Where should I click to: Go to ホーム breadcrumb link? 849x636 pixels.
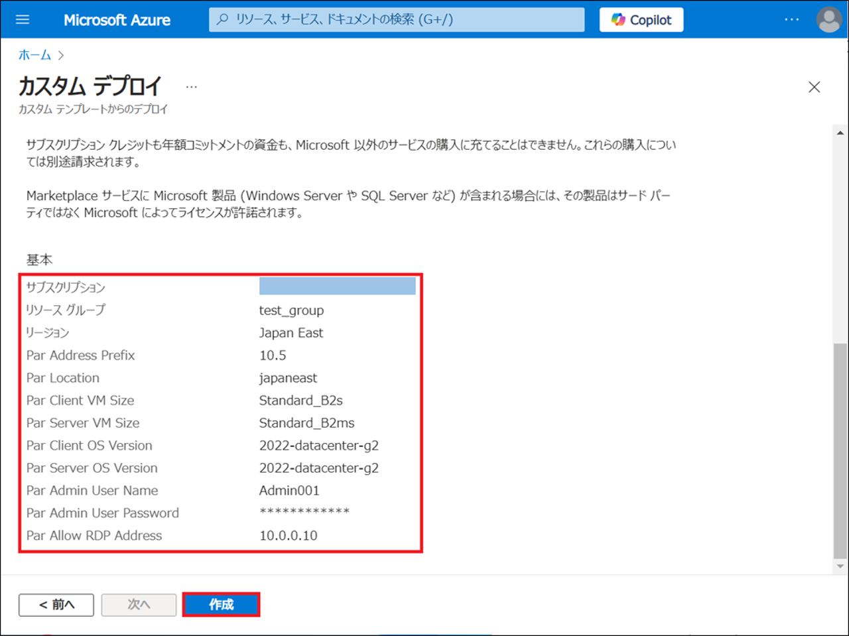pyautogui.click(x=34, y=55)
